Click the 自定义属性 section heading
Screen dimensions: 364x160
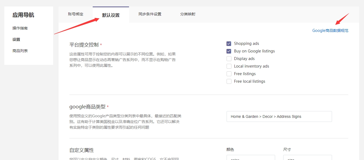(x=82, y=150)
